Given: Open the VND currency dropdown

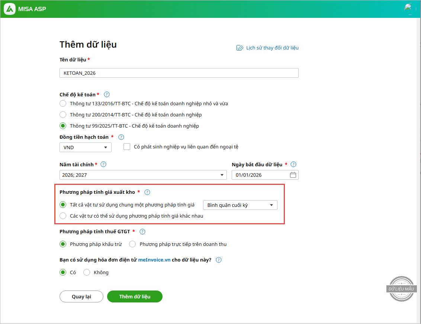Looking at the screenshot, I should click(x=85, y=148).
